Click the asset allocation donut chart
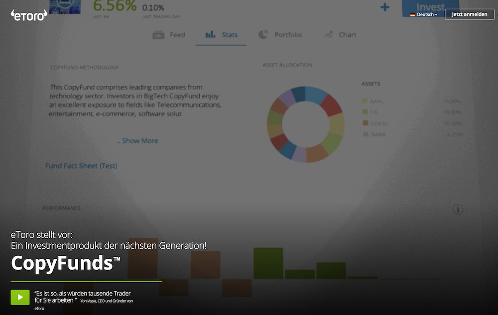 pyautogui.click(x=306, y=125)
